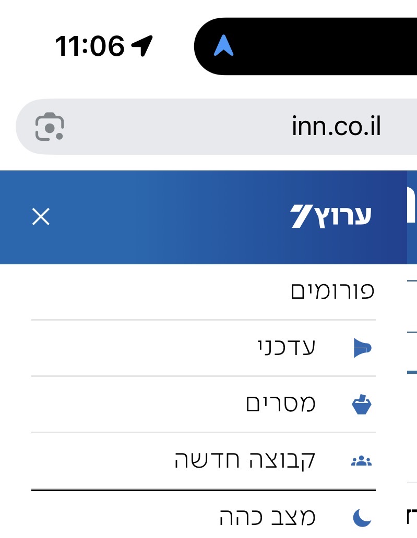Click the crescent moon icon
The image size is (417, 538).
tap(362, 517)
